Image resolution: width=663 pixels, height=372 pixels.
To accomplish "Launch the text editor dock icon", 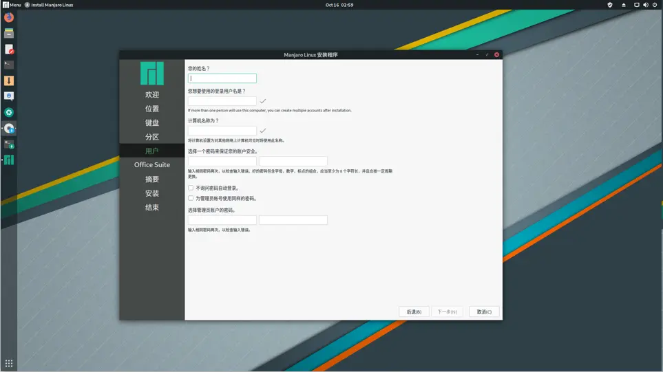I will point(9,50).
